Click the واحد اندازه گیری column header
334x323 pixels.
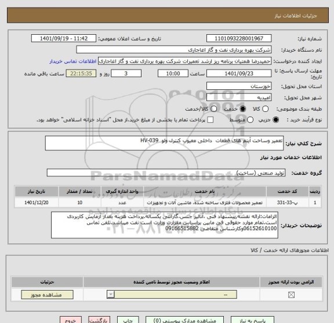(122, 191)
